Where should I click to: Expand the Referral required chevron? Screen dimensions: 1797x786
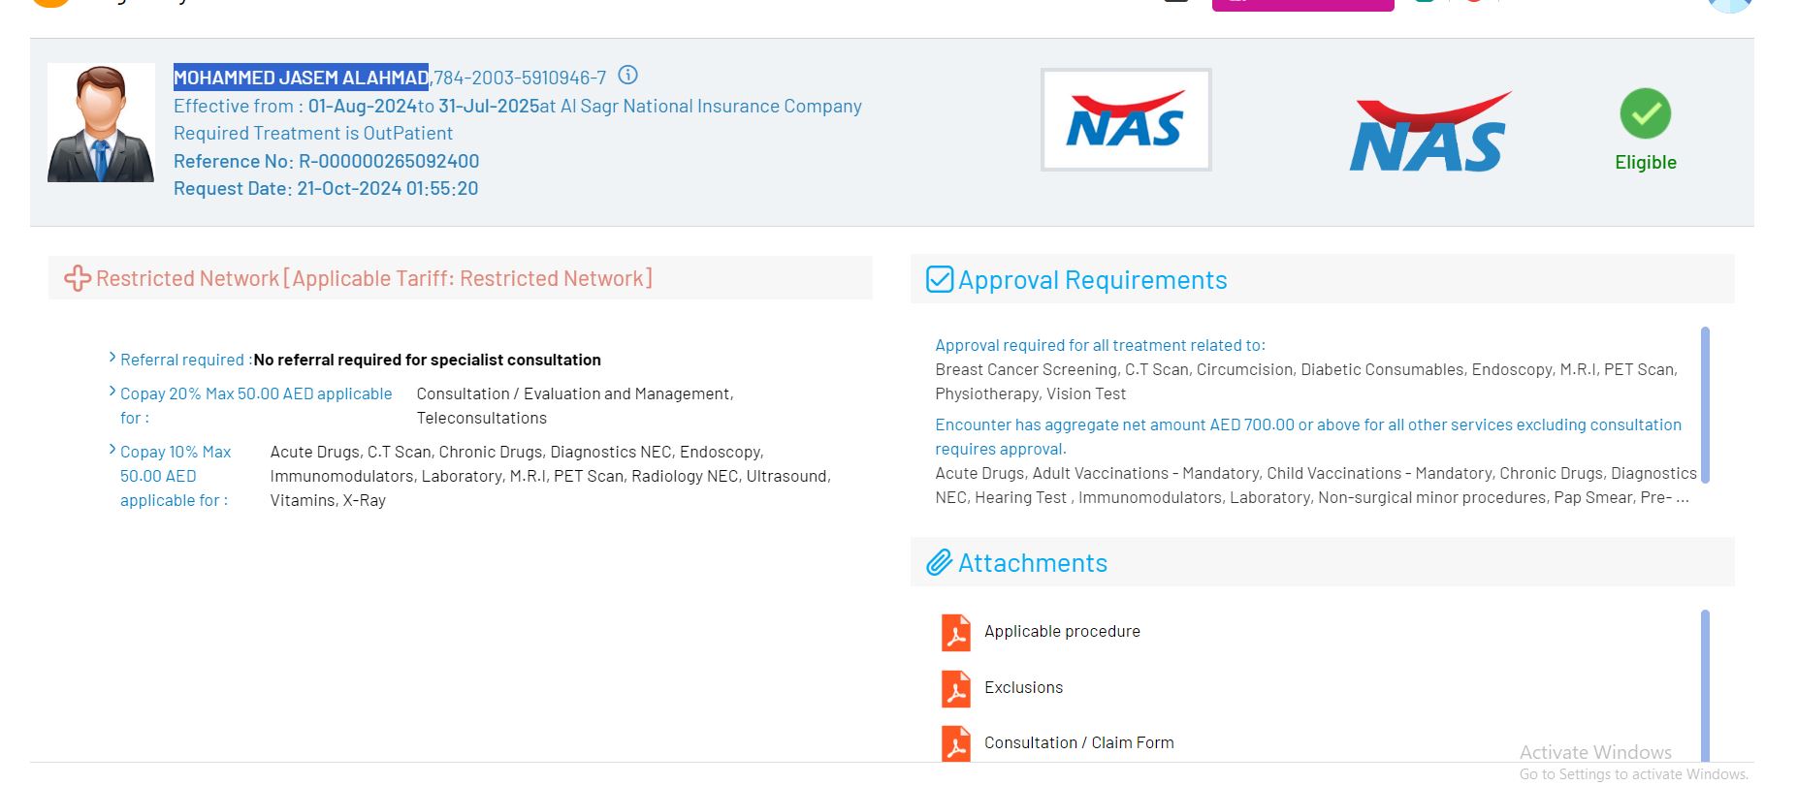(x=112, y=359)
